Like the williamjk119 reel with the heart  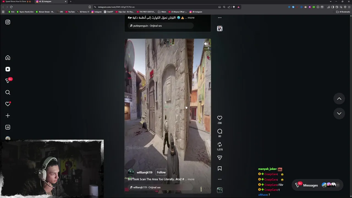[x=219, y=118]
